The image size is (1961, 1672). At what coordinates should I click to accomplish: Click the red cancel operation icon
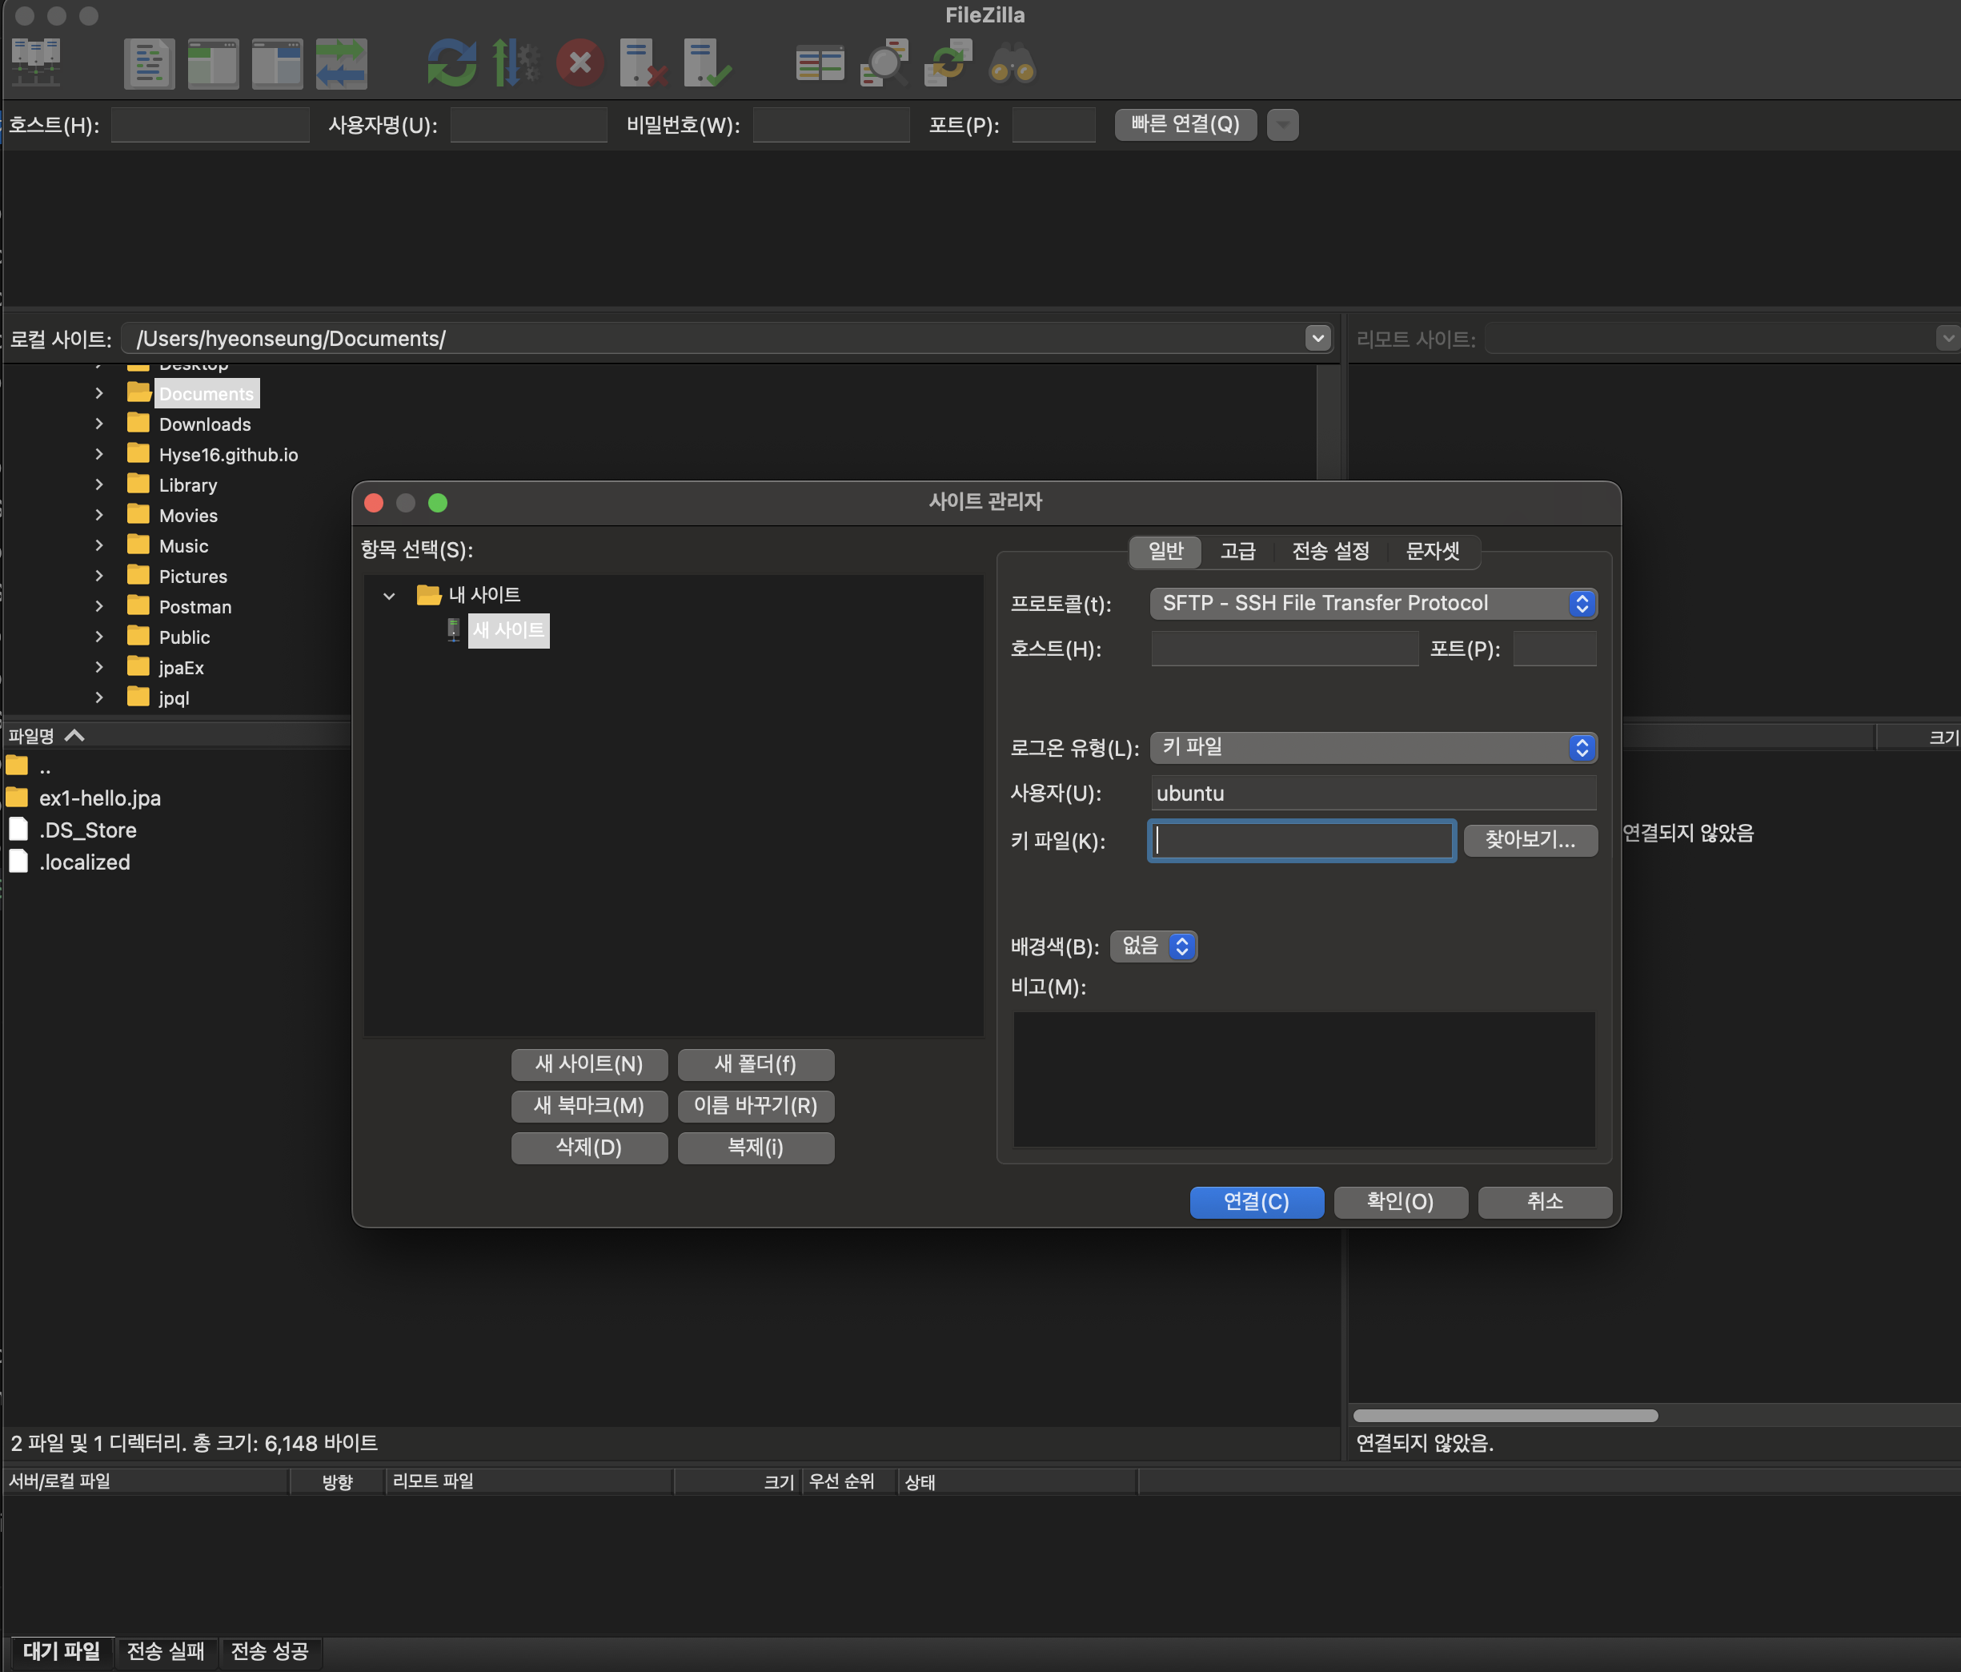click(580, 63)
